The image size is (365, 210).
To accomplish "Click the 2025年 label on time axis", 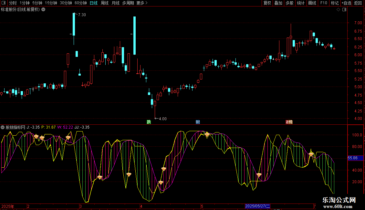I will (x=8, y=206).
